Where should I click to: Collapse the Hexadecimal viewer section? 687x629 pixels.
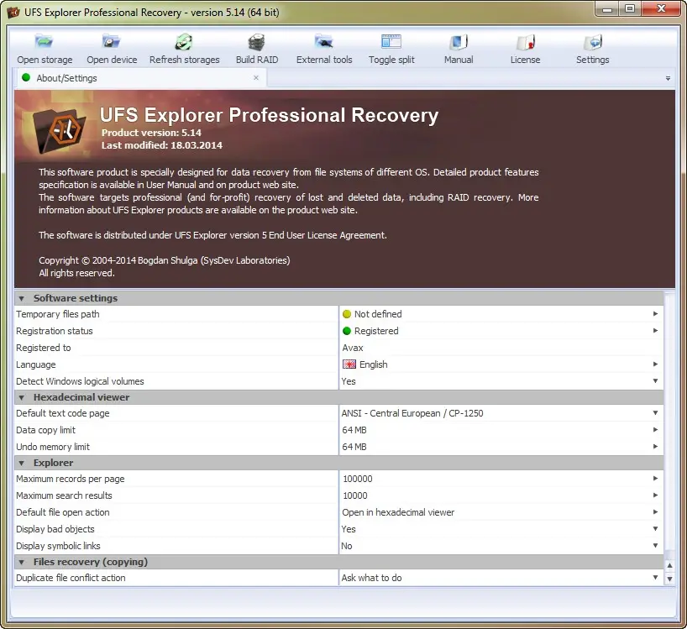tap(21, 397)
